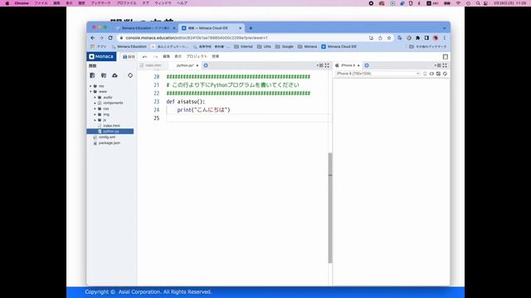
Task: Open package.json in the file tree
Action: pos(109,143)
